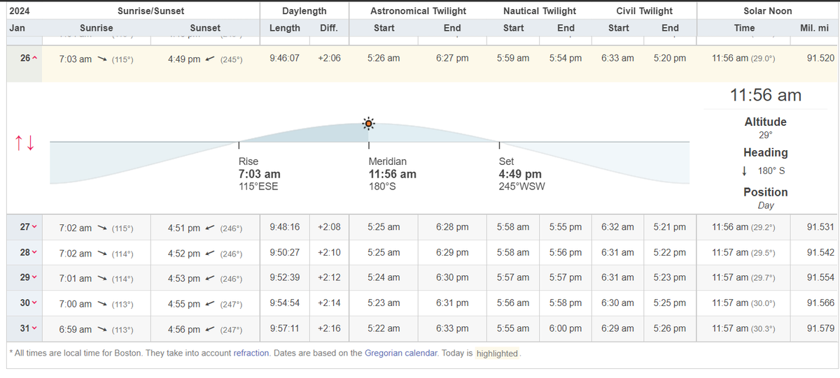Click the sunrise arrow icon in the day 27 row

(x=101, y=228)
